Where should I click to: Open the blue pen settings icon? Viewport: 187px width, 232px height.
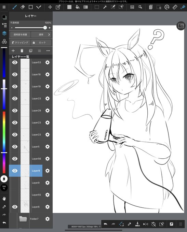click(183, 7)
